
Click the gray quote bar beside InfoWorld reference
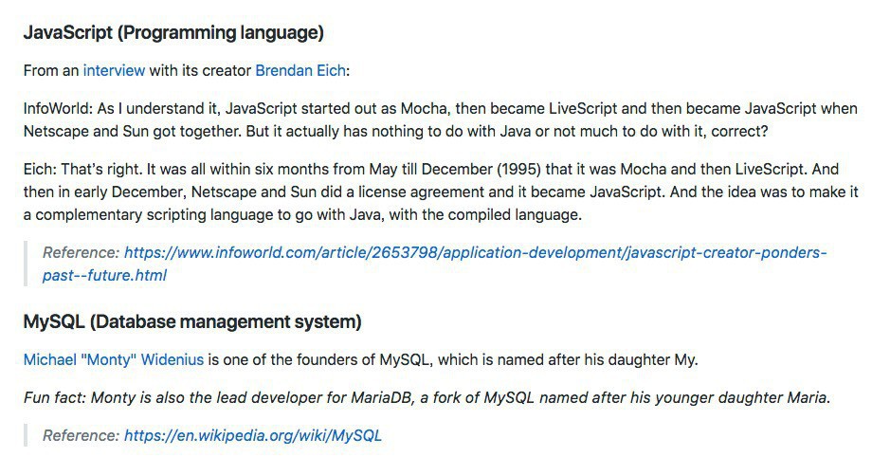[x=27, y=264]
